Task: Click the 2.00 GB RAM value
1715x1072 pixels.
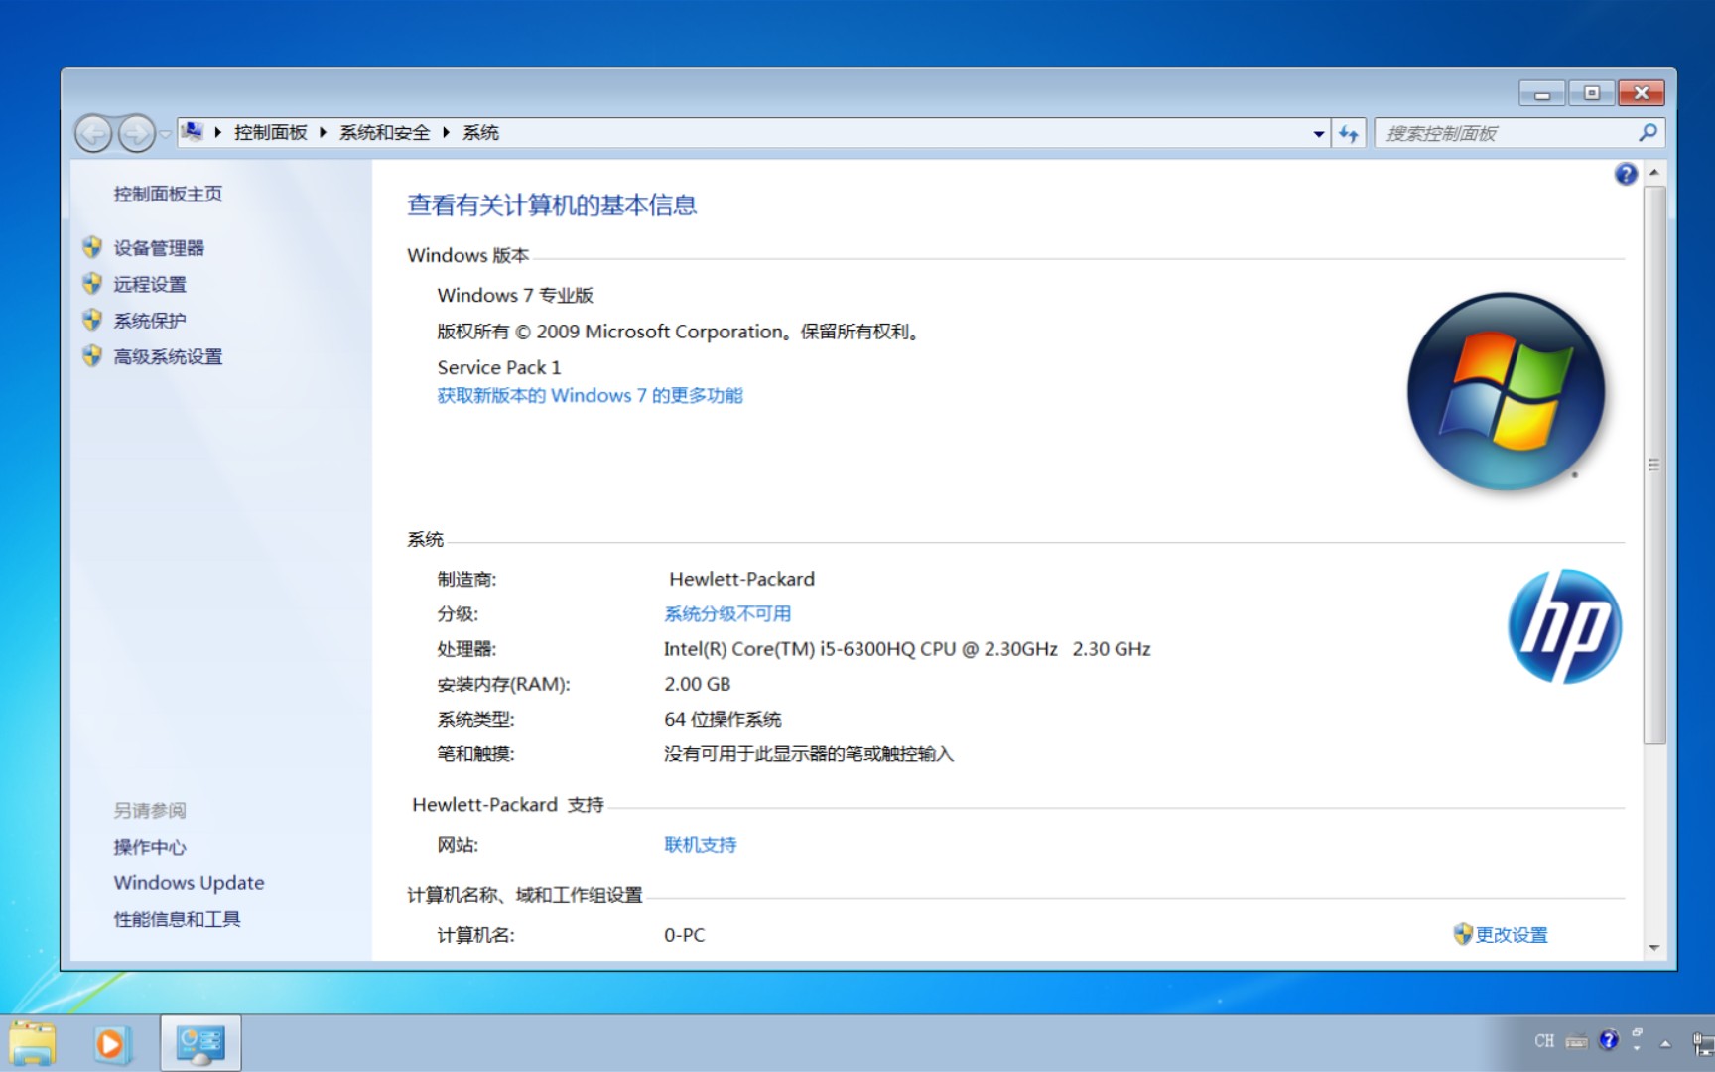Action: pyautogui.click(x=697, y=684)
